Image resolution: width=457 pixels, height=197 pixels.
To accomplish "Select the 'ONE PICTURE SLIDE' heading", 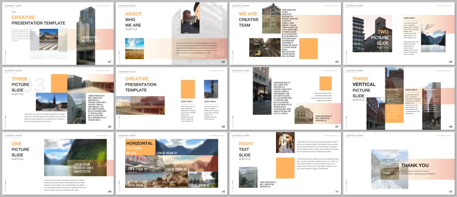I will coord(21,150).
